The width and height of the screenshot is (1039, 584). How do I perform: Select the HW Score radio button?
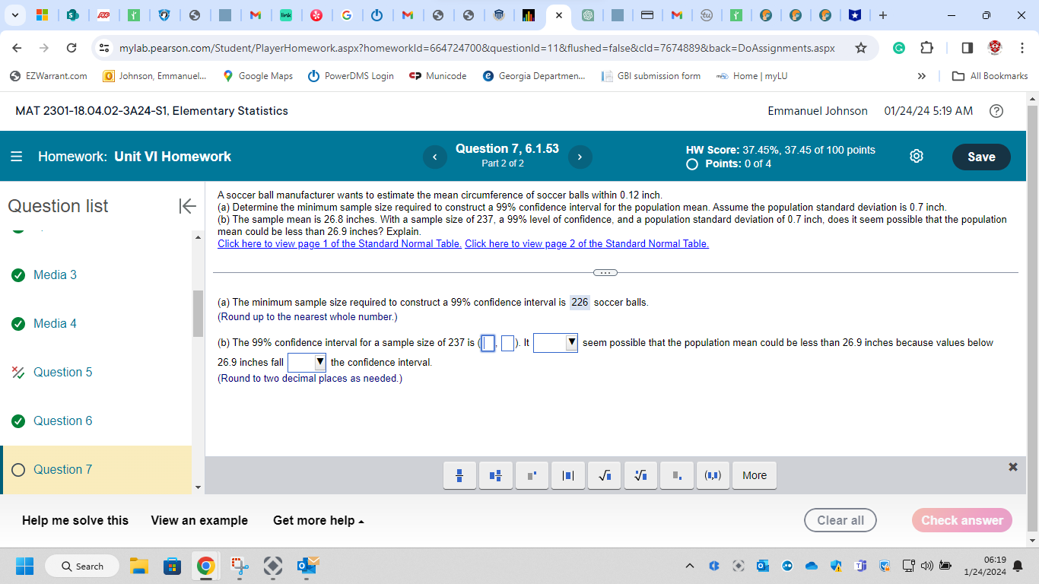[x=691, y=163]
